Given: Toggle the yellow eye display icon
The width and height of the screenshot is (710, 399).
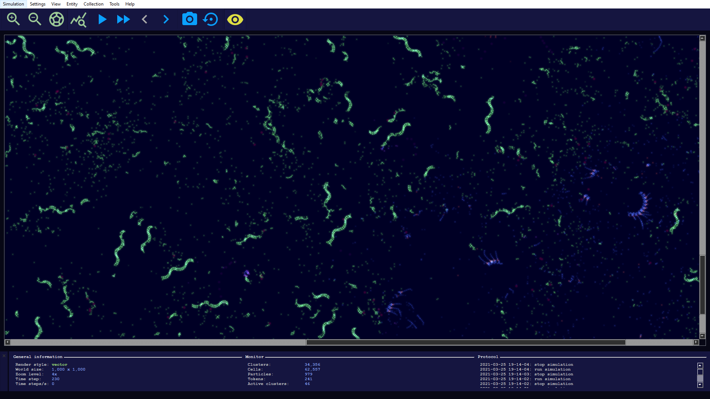Looking at the screenshot, I should pos(235,19).
